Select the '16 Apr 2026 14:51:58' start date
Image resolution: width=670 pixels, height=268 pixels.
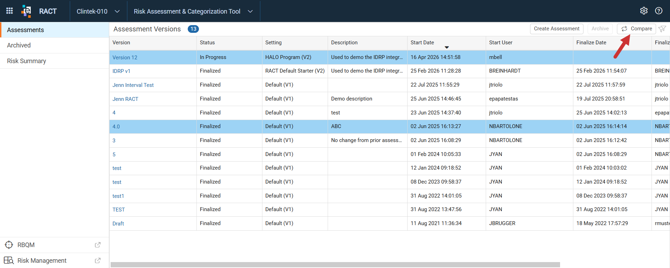point(446,57)
